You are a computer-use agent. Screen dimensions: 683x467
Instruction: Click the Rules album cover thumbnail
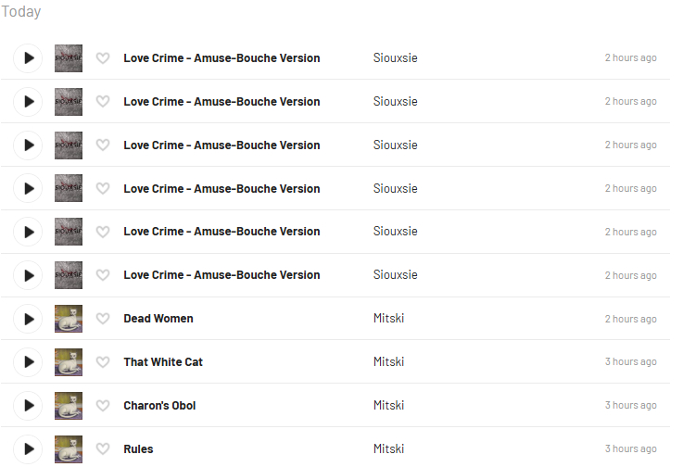(69, 449)
